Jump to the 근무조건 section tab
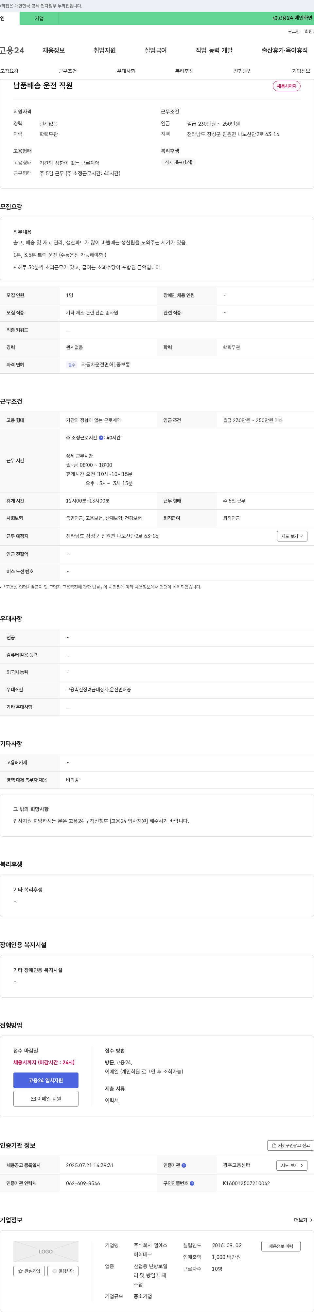 [67, 71]
